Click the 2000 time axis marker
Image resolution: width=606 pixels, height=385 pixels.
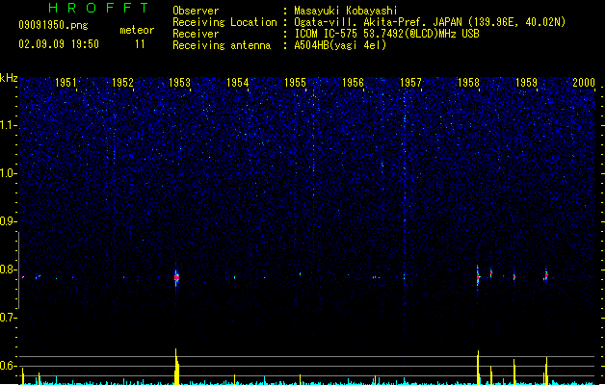click(x=584, y=83)
